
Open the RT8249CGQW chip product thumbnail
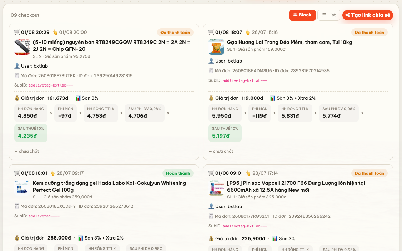[x=22, y=47]
